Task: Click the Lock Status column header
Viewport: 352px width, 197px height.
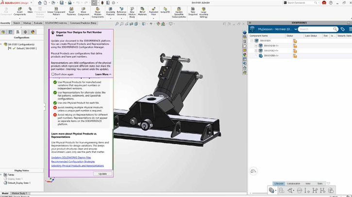Action: click(311, 36)
